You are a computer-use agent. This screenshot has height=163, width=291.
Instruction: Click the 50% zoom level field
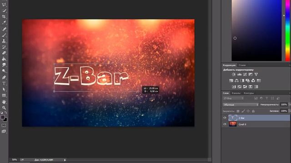pyautogui.click(x=14, y=160)
